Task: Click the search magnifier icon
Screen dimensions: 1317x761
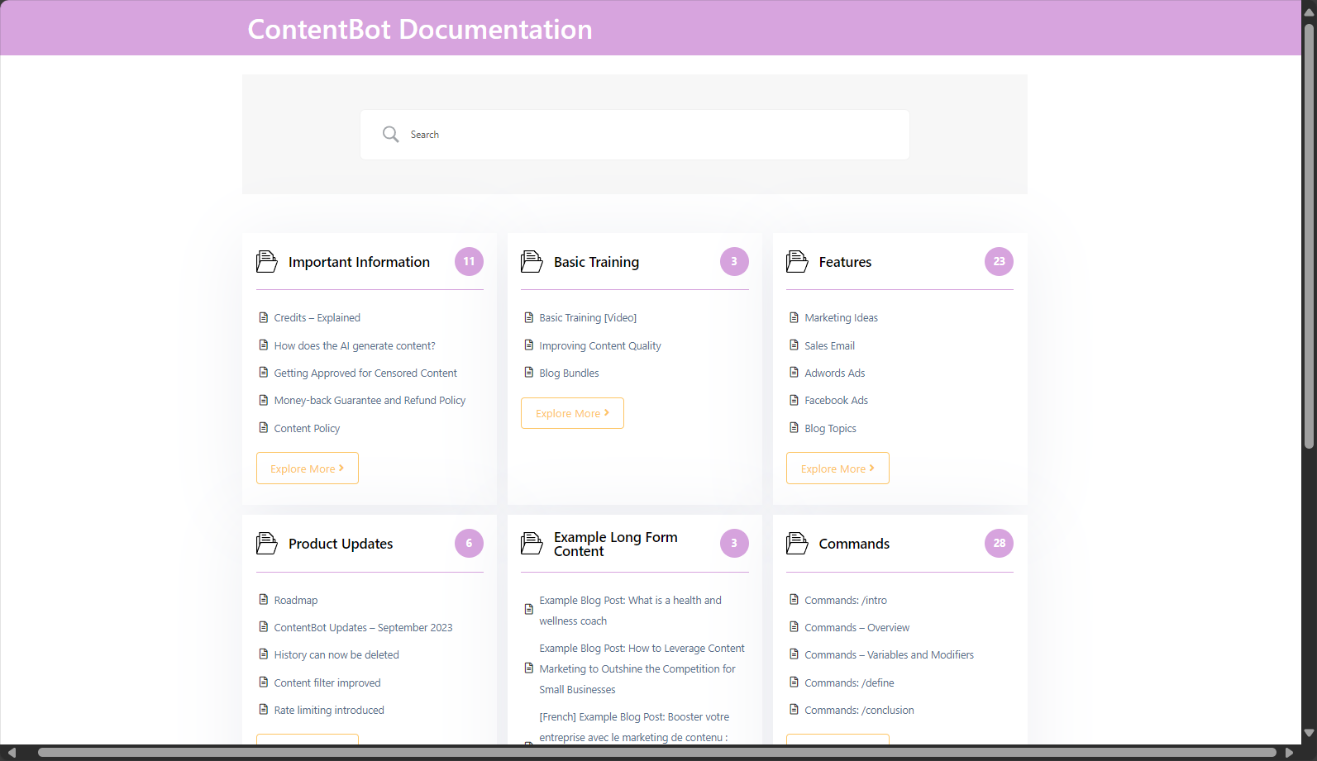Action: tap(390, 134)
